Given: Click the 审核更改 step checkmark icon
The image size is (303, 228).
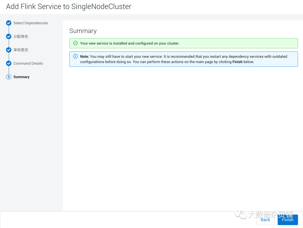Looking at the screenshot, I should coord(9,50).
